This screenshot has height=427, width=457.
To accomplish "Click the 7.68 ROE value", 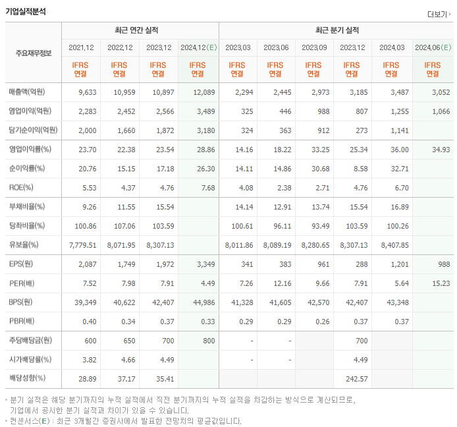I will click(208, 188).
